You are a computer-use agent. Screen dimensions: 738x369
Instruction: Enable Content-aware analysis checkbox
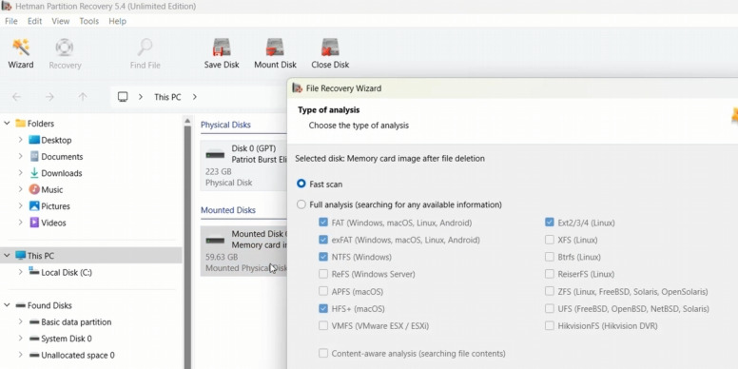click(323, 354)
